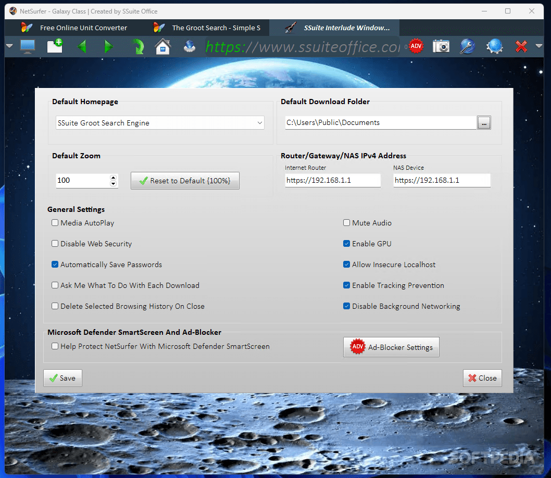
Task: Open a new tab with plus icon
Action: click(x=55, y=46)
